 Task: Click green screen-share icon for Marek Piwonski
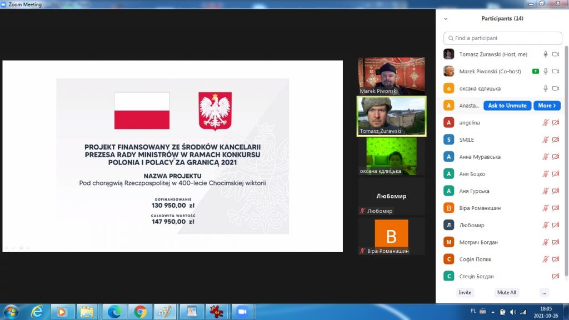click(535, 72)
